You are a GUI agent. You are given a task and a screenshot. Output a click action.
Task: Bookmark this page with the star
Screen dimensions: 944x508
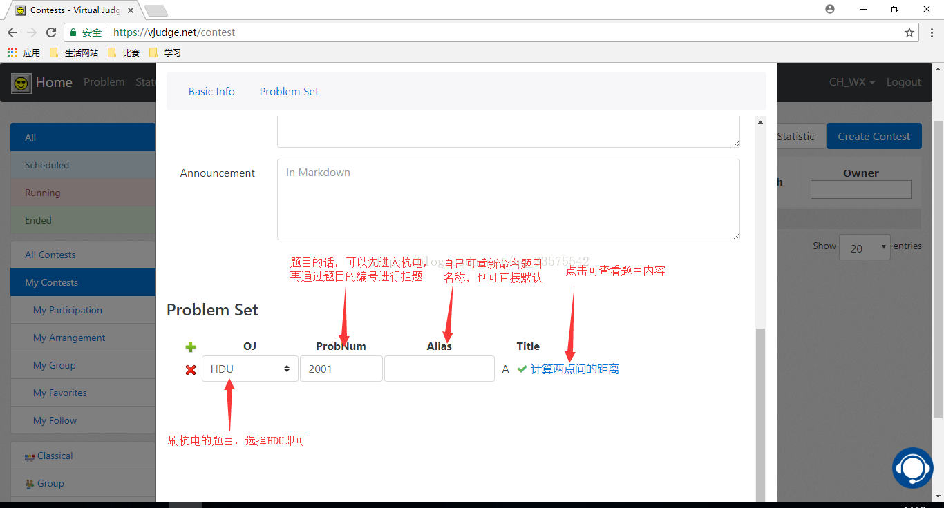(909, 32)
